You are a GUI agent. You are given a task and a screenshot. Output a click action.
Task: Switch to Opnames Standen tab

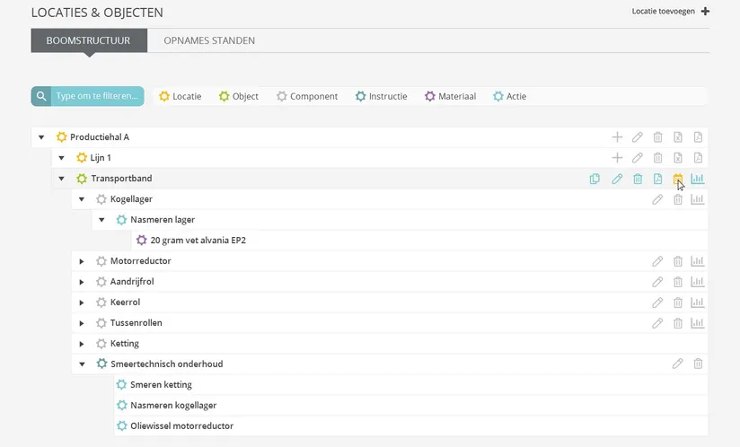(x=208, y=40)
